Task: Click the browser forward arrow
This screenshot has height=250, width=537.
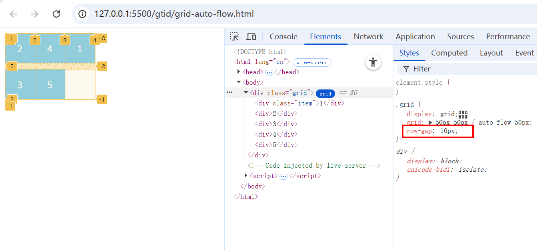Action: (x=35, y=14)
